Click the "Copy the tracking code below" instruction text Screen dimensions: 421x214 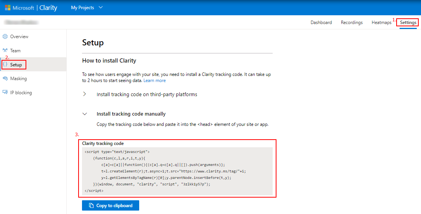tap(183, 125)
